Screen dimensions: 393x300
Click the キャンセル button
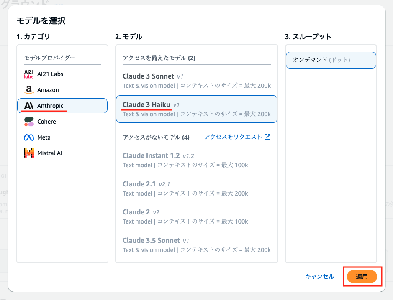point(320,277)
